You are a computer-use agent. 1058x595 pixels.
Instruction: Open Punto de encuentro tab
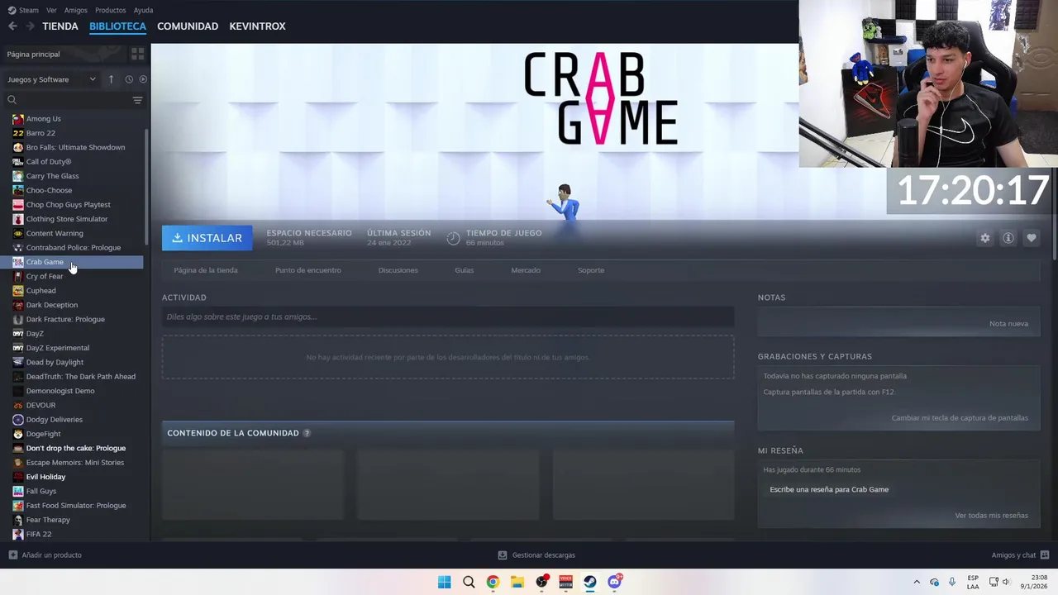pyautogui.click(x=307, y=270)
